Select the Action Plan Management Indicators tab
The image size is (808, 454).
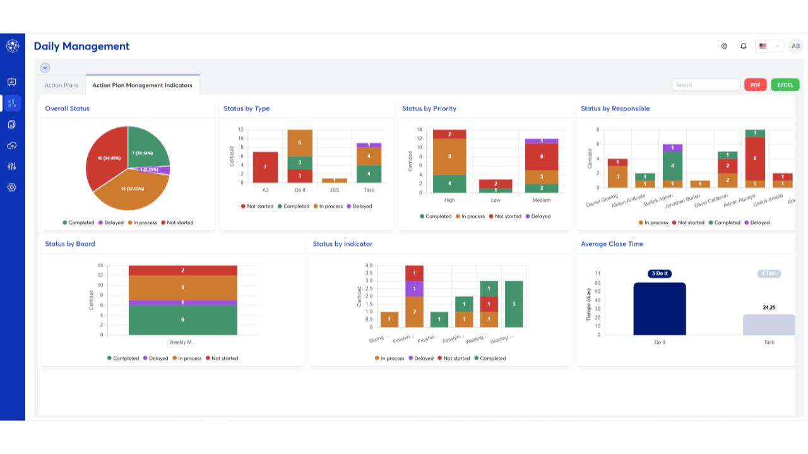[x=142, y=85]
